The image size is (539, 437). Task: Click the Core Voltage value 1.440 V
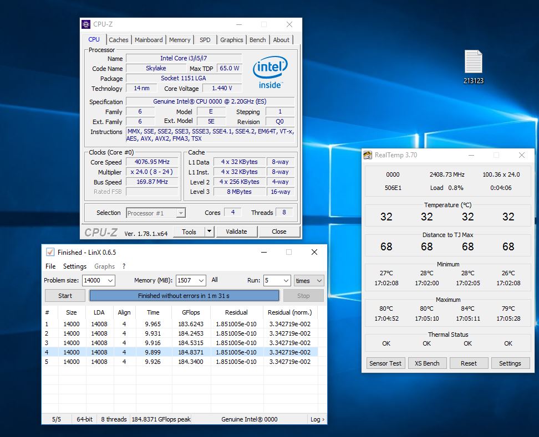coord(222,88)
